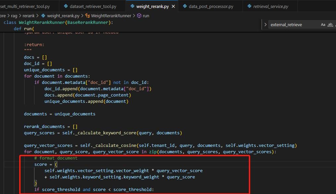
Task: Click weight_rerank.py in the breadcrumb path
Action: pyautogui.click(x=63, y=16)
